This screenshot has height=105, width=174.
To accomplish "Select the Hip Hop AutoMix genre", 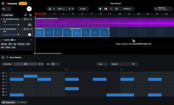I will 4,44.
